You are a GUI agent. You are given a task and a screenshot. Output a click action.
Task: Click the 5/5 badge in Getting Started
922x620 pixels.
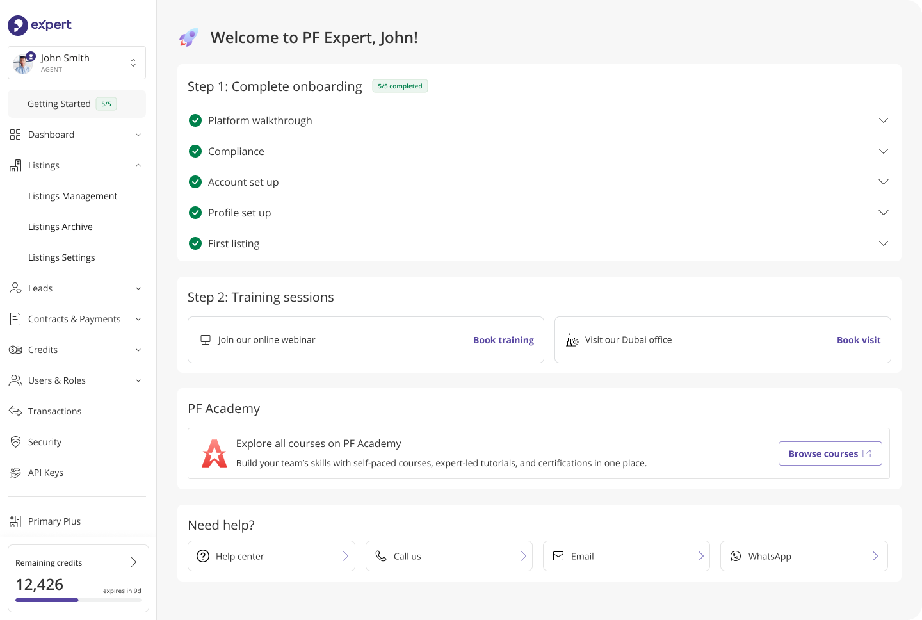106,104
